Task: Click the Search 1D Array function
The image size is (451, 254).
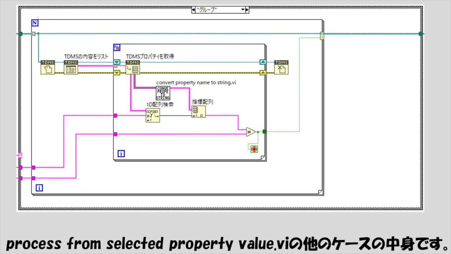Action: [152, 115]
